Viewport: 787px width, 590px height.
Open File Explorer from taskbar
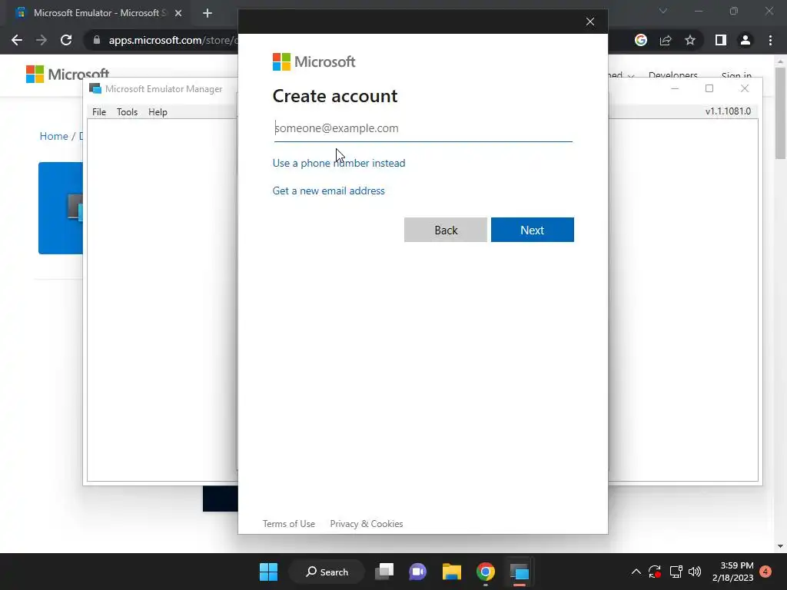tap(452, 572)
